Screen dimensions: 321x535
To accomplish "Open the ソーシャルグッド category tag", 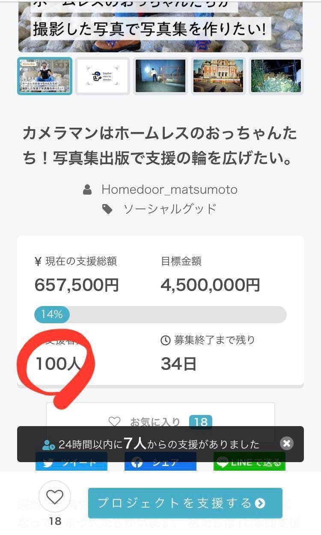I will click(x=170, y=209).
